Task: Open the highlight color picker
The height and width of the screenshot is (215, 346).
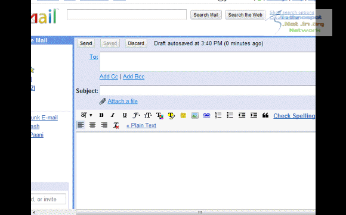Action: 171,115
